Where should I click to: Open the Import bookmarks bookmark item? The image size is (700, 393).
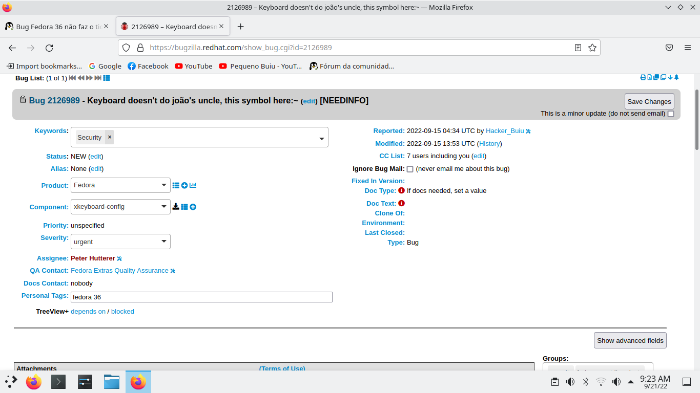click(44, 66)
